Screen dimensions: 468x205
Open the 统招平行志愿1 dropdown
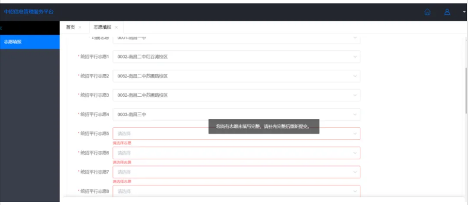click(236, 56)
